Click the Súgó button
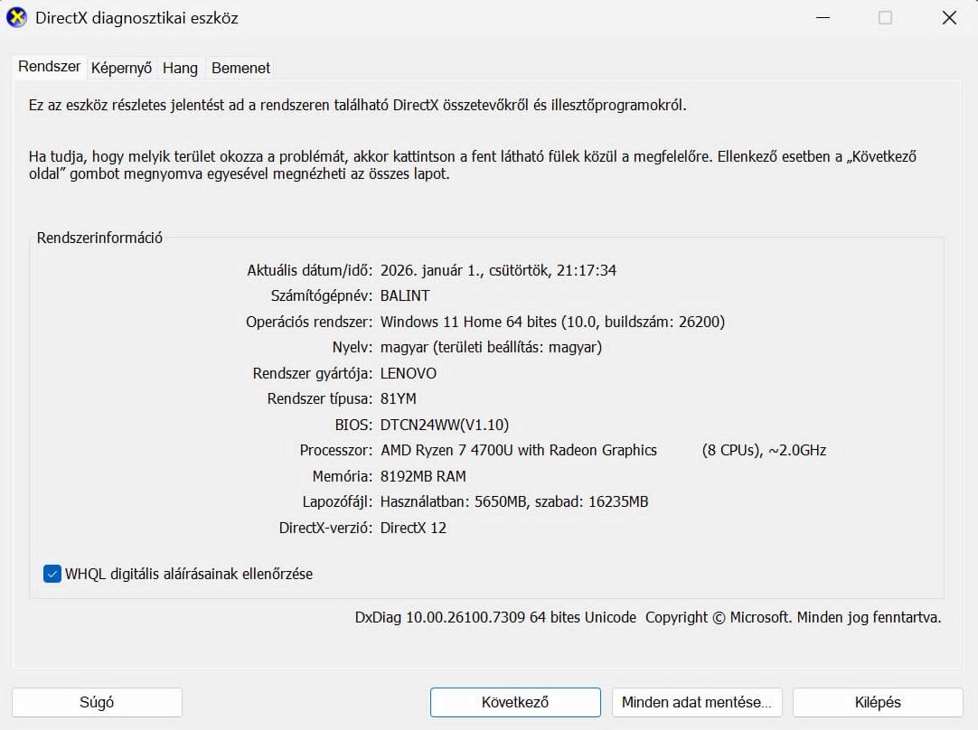 coord(97,703)
